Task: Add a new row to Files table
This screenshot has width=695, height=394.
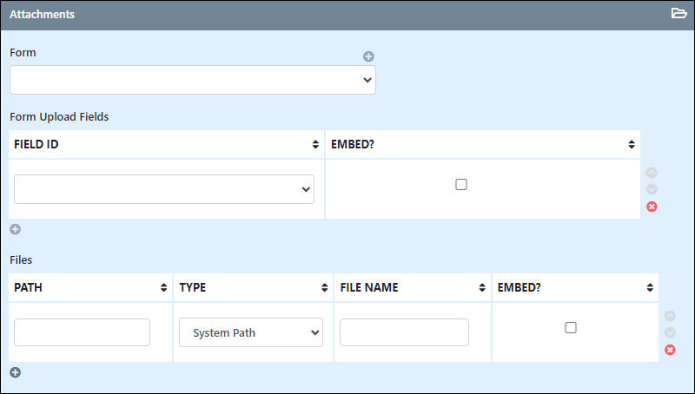Action: point(16,372)
